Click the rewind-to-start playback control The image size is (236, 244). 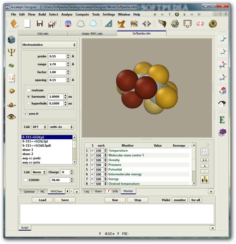tap(162, 14)
